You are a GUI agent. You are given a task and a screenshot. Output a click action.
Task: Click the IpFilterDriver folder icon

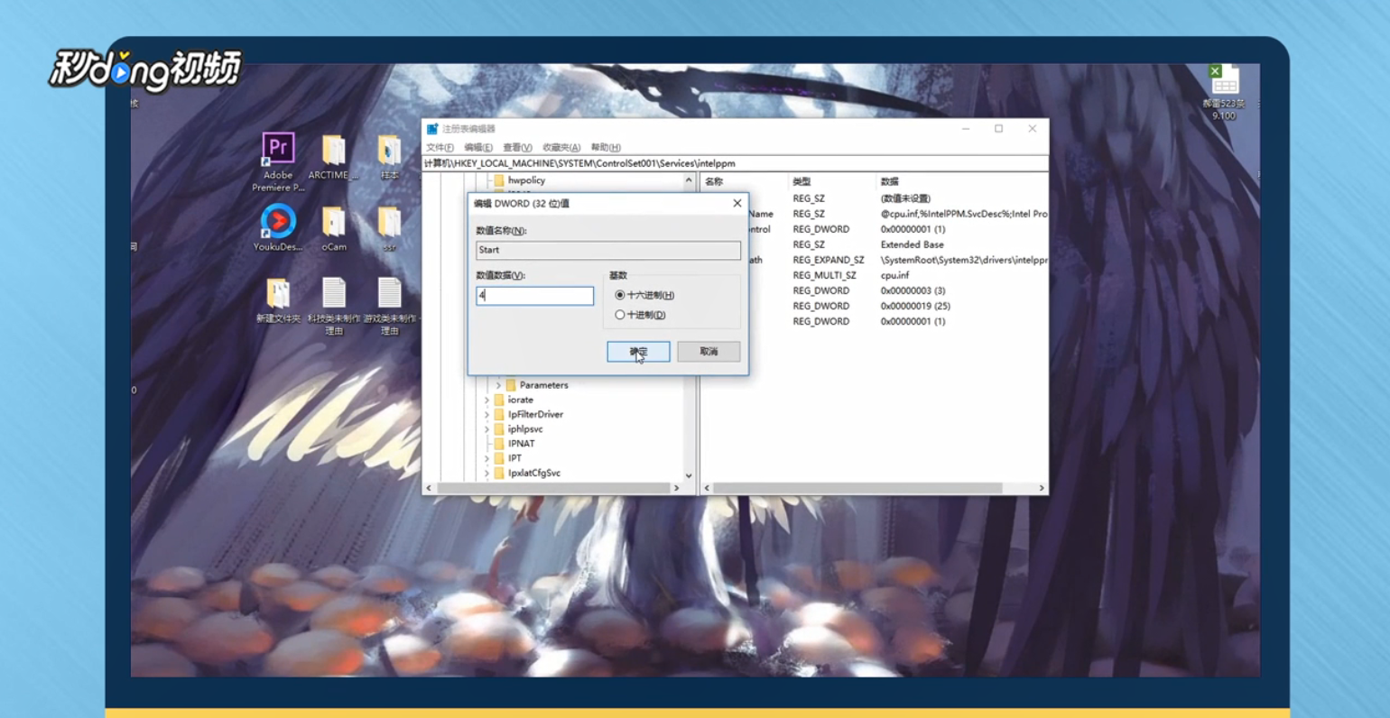(x=499, y=414)
